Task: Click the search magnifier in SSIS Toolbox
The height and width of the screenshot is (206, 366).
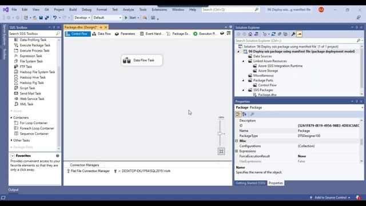Action: 58,34
